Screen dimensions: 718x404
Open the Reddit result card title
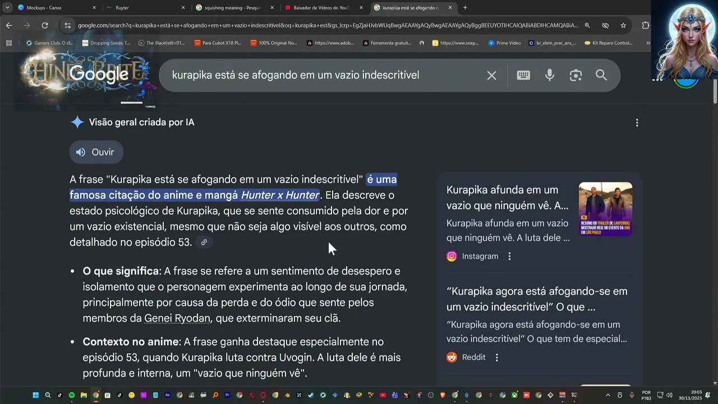(537, 299)
